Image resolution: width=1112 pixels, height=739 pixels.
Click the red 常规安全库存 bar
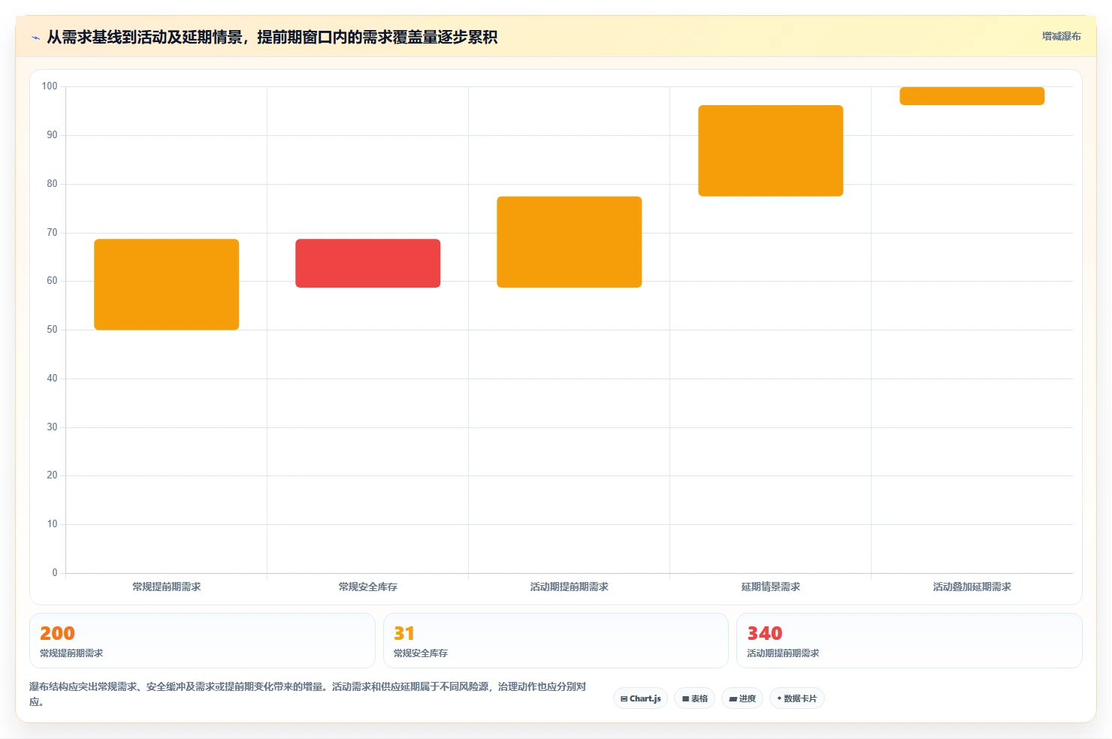click(x=368, y=263)
